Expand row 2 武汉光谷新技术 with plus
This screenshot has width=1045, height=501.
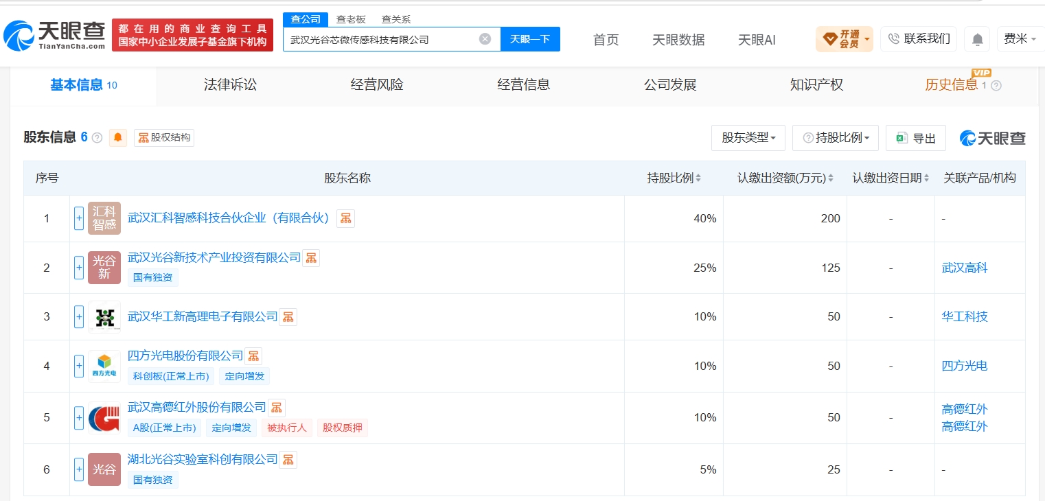tap(79, 268)
